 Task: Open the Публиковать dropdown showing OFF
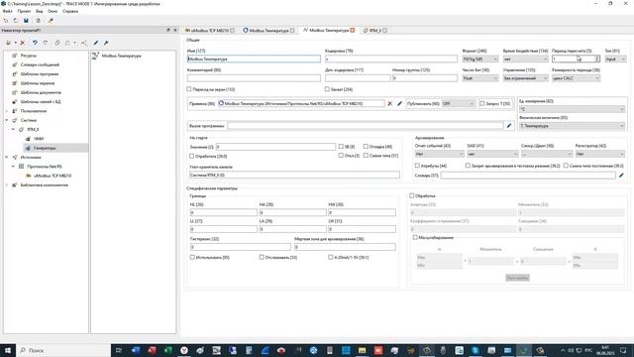point(458,103)
